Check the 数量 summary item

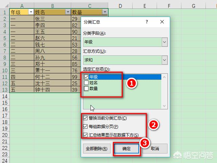pyautogui.click(x=86, y=89)
